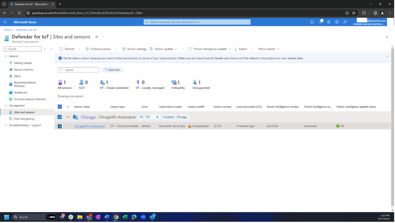This screenshot has height=223, width=395.
Task: Open the Windows Start menu
Action: pos(6,217)
